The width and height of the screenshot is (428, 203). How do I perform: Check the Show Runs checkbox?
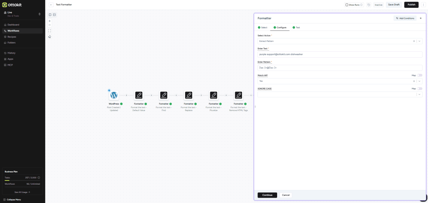[x=347, y=5]
